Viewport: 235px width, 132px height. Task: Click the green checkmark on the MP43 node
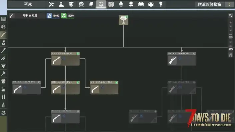pos(78,82)
